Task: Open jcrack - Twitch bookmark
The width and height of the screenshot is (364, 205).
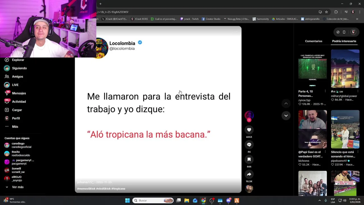Action: tap(189, 19)
